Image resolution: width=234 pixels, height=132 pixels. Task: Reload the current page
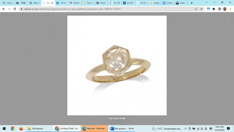pos(15,9)
